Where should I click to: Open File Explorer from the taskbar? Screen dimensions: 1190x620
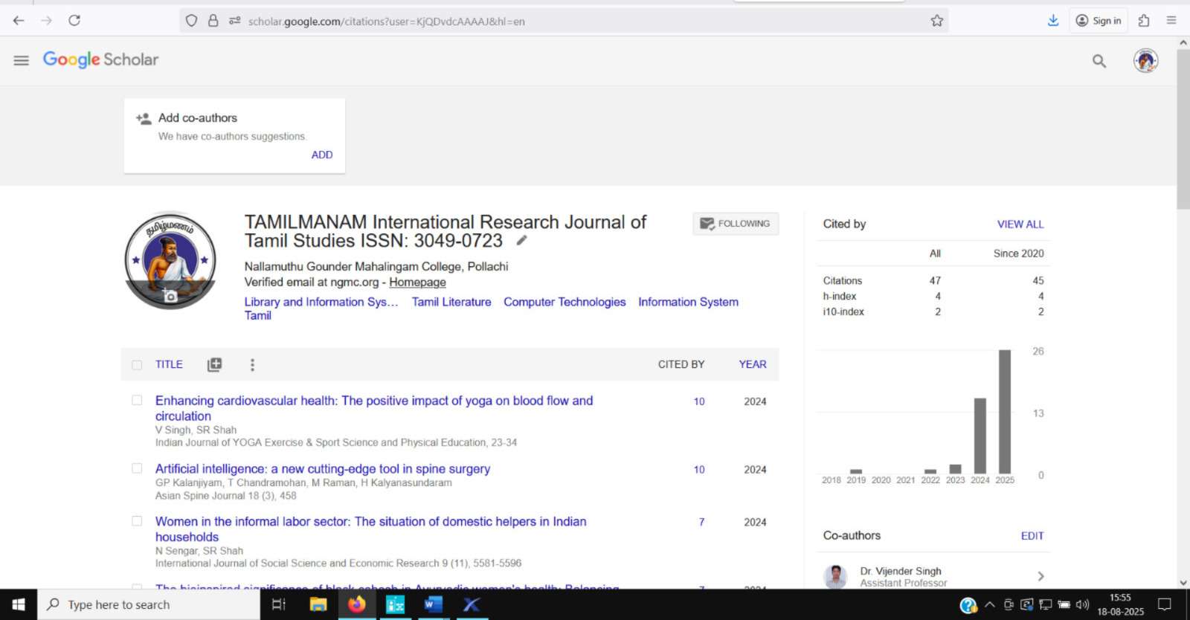point(318,604)
